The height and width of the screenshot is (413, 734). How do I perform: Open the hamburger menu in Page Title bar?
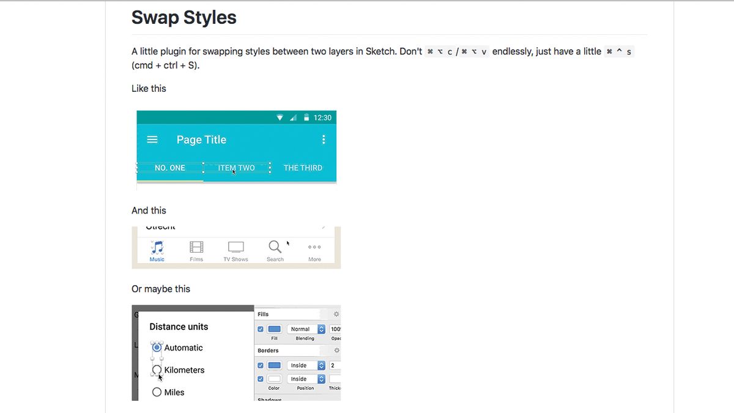click(152, 140)
